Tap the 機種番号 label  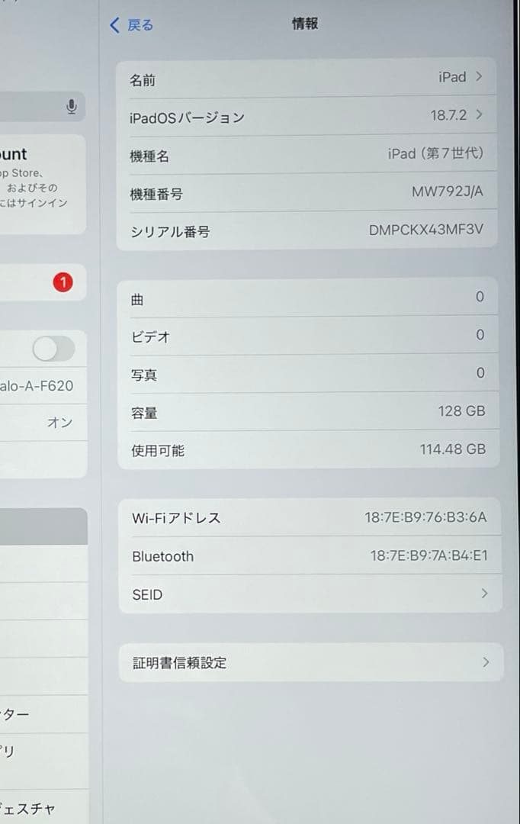click(x=156, y=195)
